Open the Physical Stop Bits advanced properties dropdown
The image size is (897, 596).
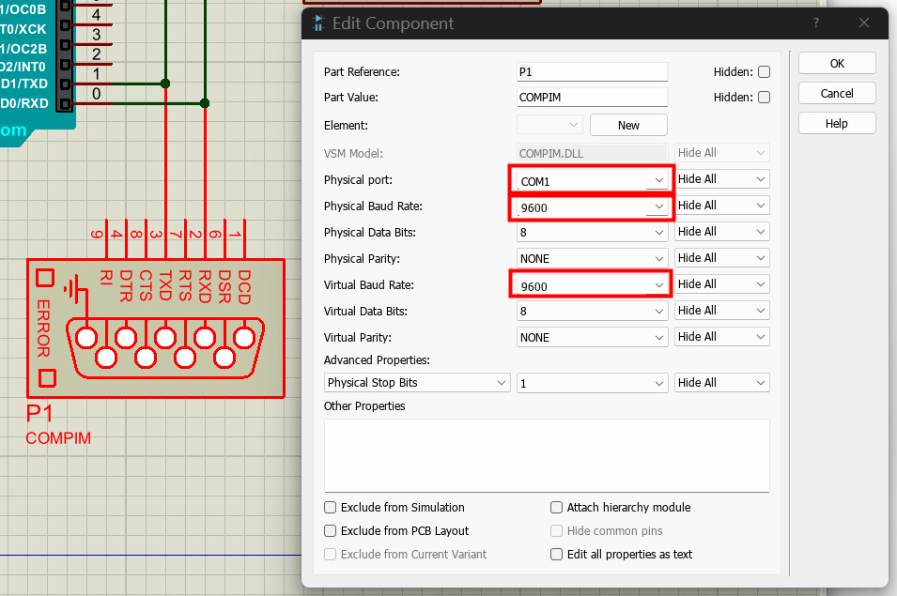(416, 383)
